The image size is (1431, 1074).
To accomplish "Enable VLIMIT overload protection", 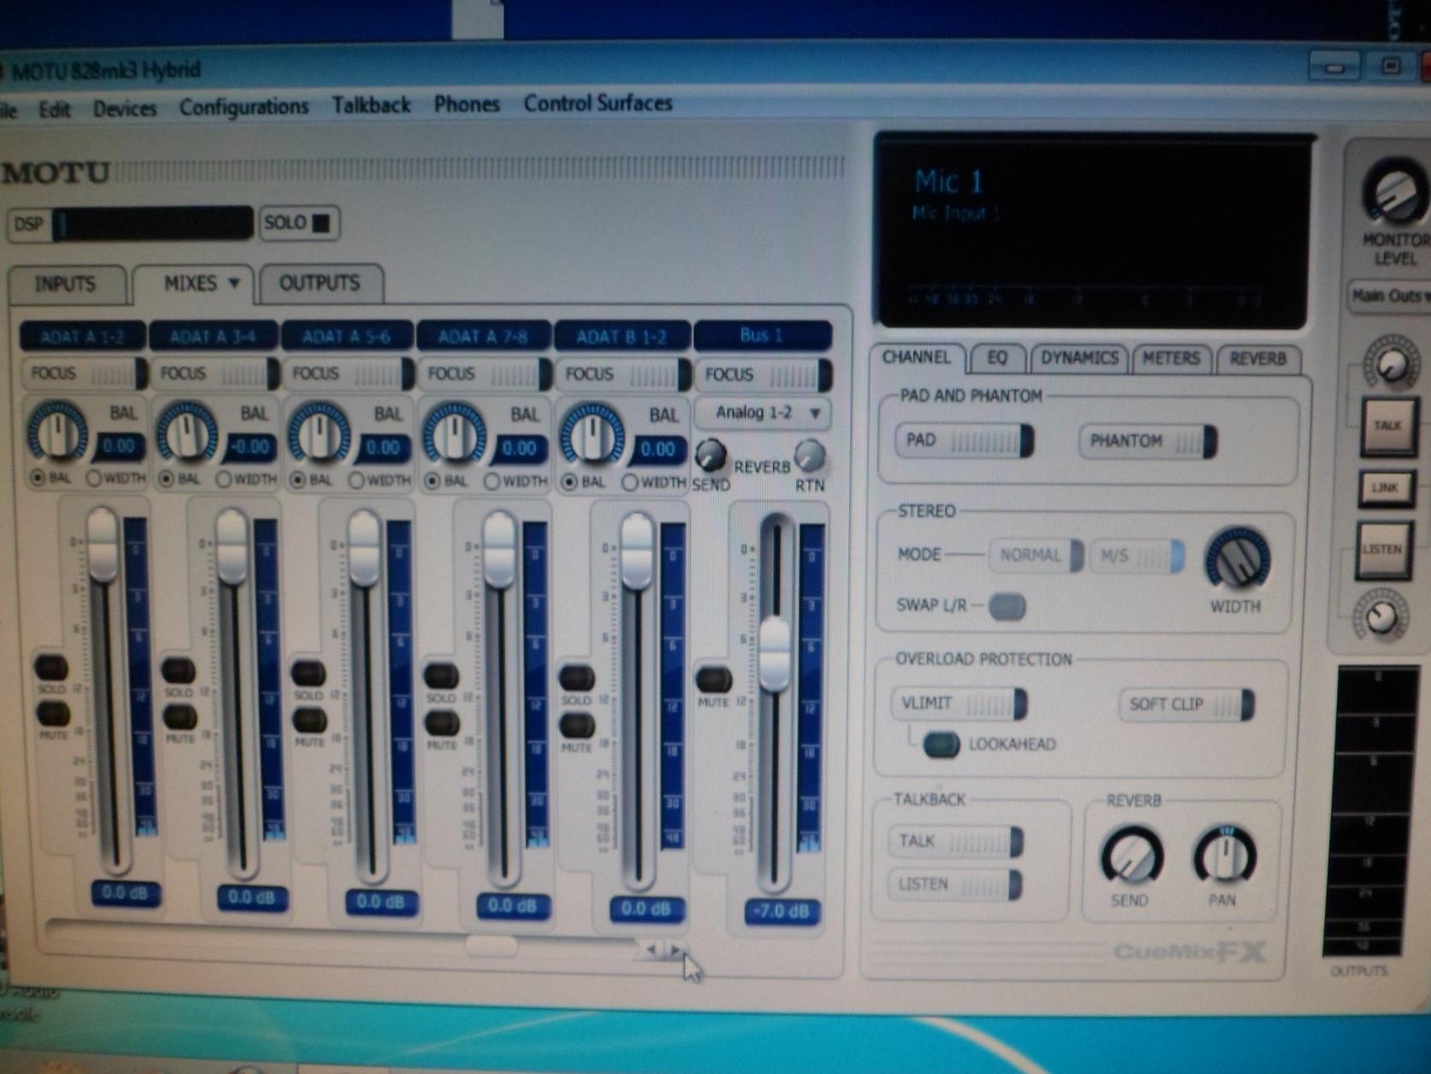I will click(959, 704).
